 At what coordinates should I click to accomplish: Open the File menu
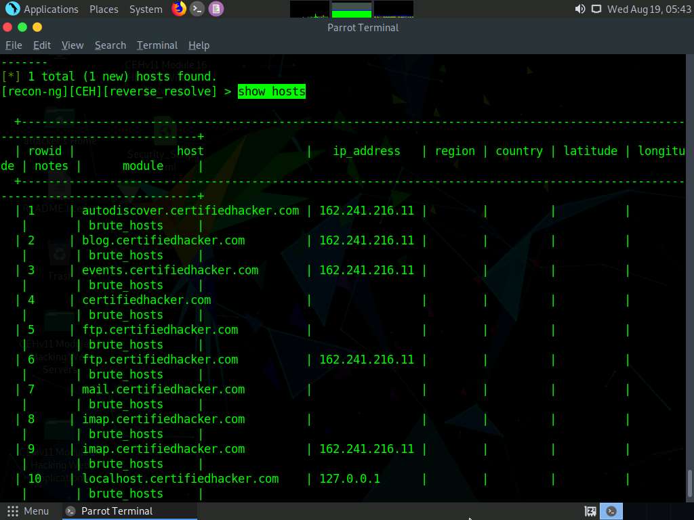(14, 45)
